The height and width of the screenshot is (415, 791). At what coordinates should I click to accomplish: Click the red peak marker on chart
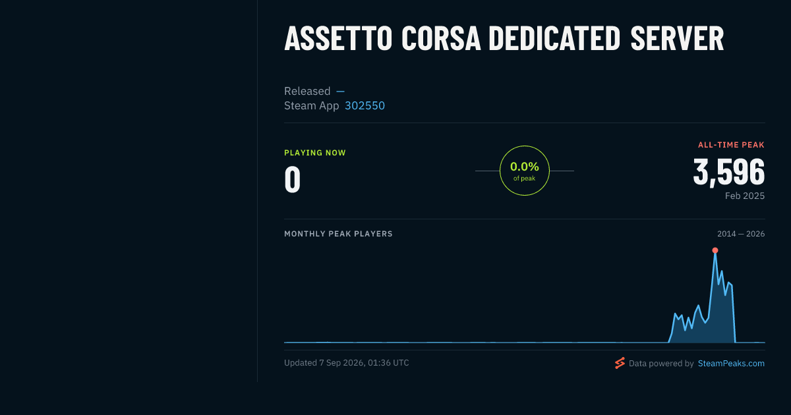tap(715, 250)
